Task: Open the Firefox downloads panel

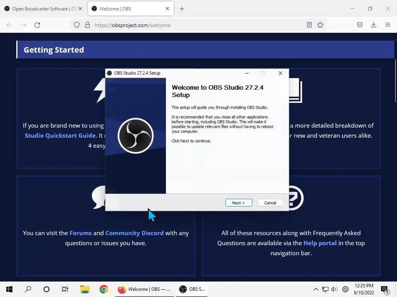Action: coord(373,25)
